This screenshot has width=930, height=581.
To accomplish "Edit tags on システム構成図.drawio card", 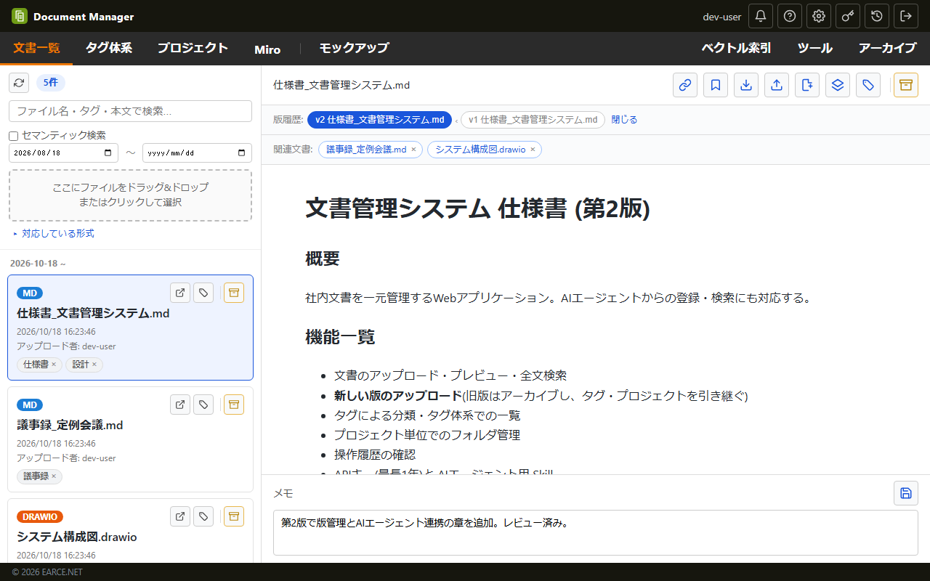I will point(204,516).
